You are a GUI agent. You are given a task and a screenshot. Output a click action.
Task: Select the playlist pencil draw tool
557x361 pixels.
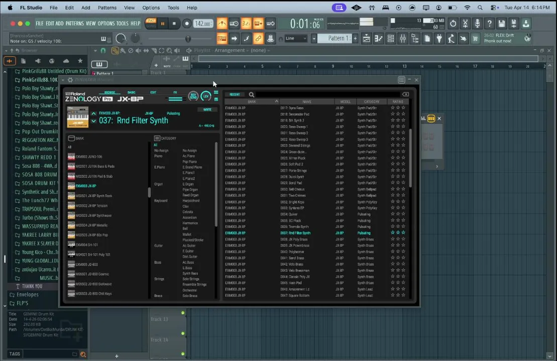[115, 51]
